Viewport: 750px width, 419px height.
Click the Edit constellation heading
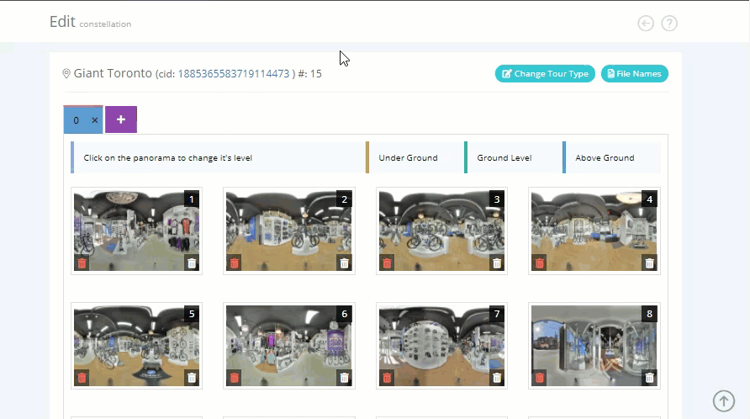tap(91, 22)
